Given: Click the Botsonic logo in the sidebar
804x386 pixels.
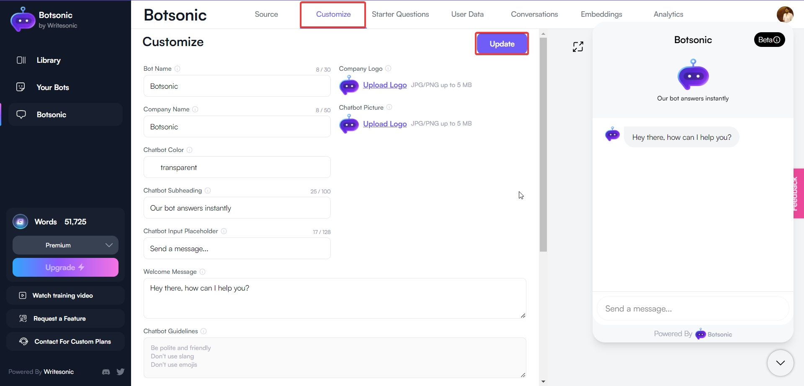Looking at the screenshot, I should pyautogui.click(x=23, y=19).
